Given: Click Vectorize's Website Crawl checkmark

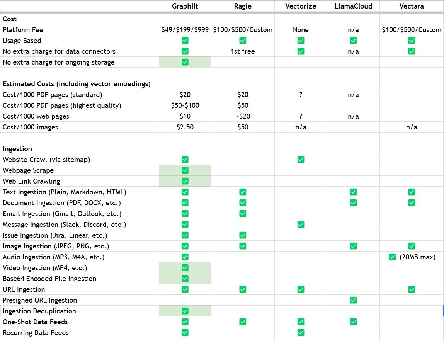Looking at the screenshot, I should (301, 160).
